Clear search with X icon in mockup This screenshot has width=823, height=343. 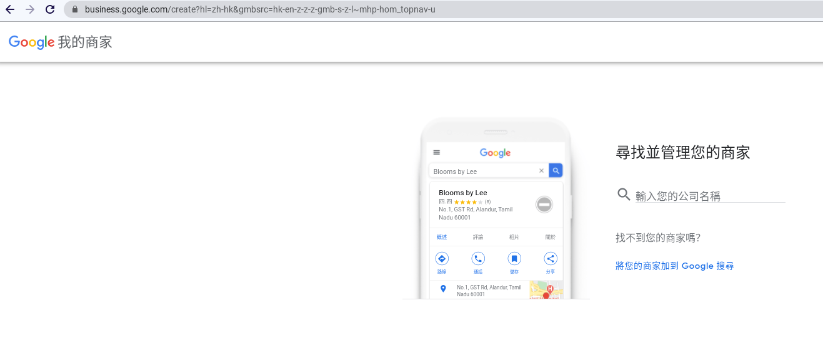pos(541,171)
